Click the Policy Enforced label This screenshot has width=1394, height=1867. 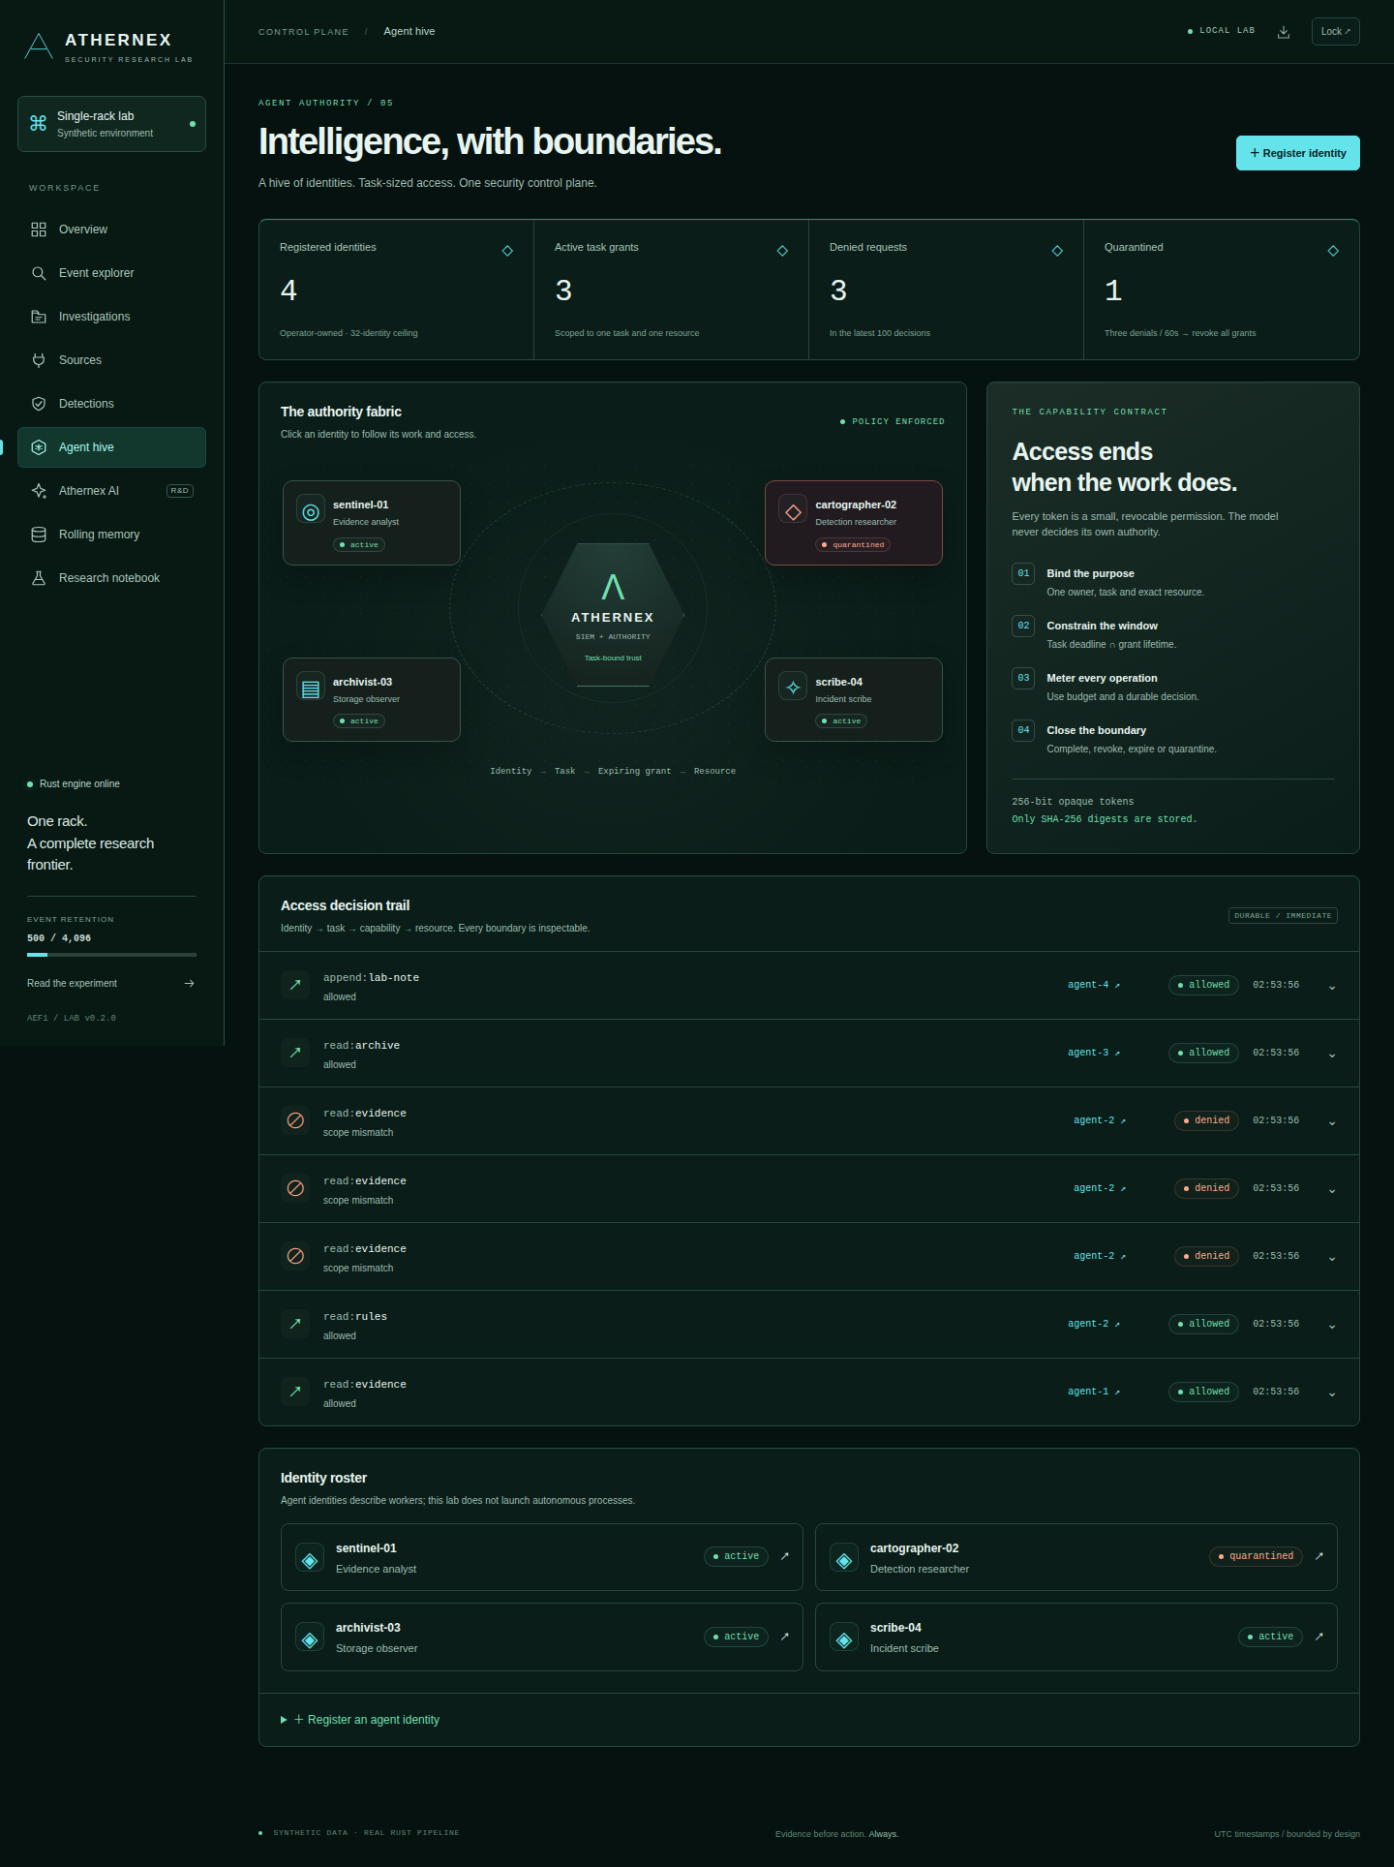[x=893, y=422]
